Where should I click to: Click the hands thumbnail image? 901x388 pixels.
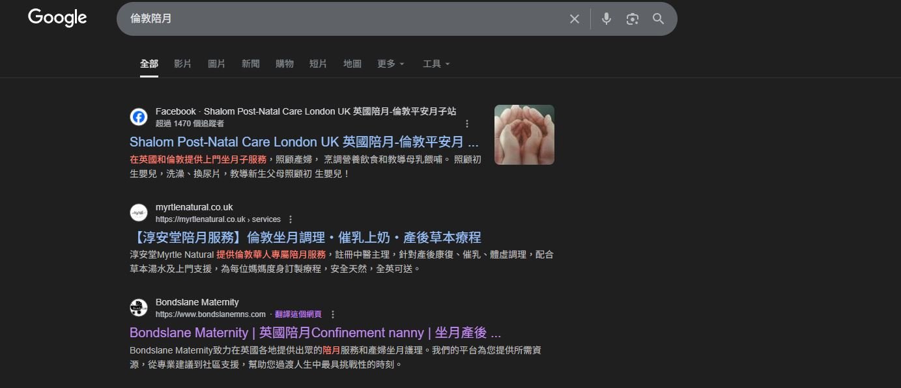click(524, 135)
